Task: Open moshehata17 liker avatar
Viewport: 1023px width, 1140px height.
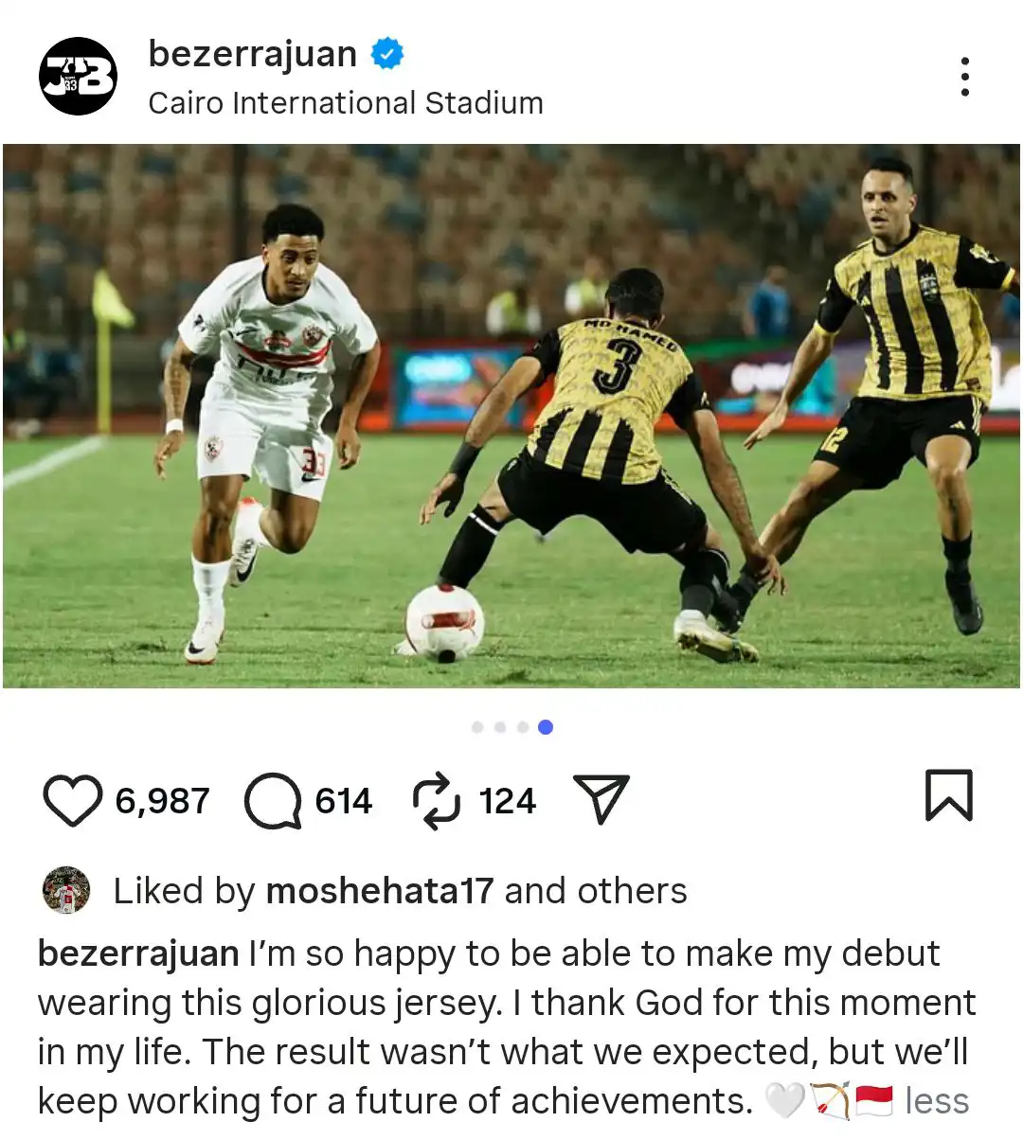Action: 66,890
